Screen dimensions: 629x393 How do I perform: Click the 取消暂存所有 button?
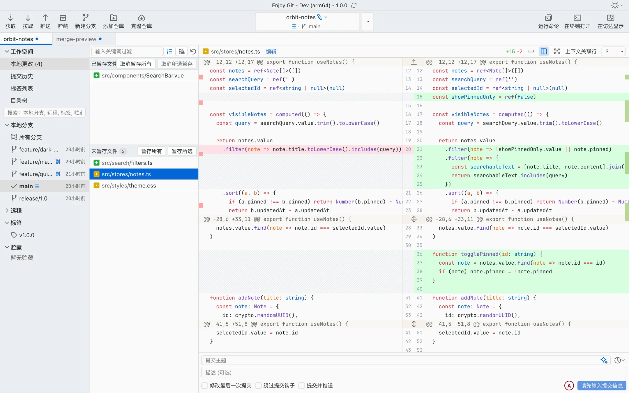pyautogui.click(x=136, y=64)
